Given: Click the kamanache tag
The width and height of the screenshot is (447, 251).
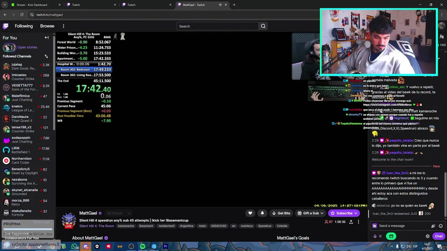Looking at the screenshot, I should point(126,226).
